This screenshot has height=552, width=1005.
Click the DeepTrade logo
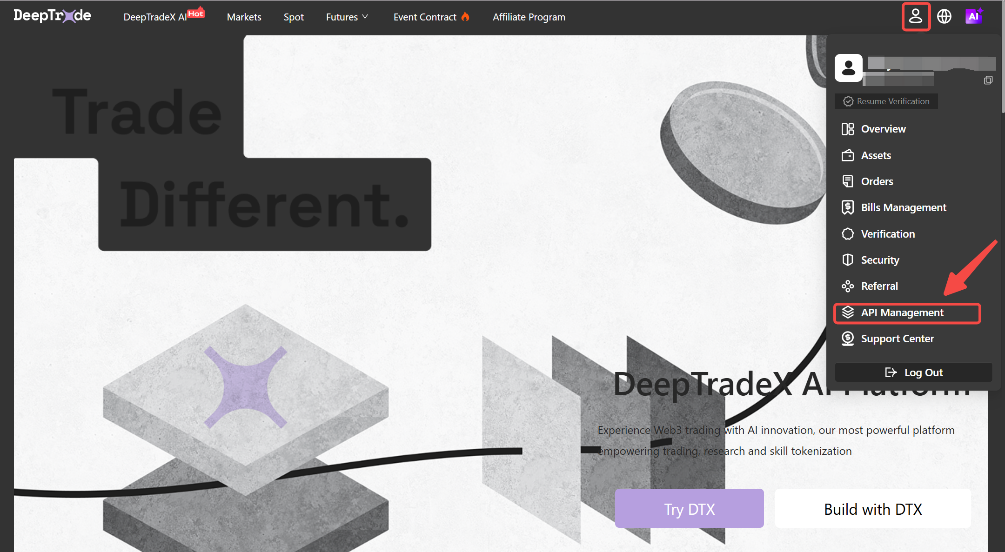point(52,16)
